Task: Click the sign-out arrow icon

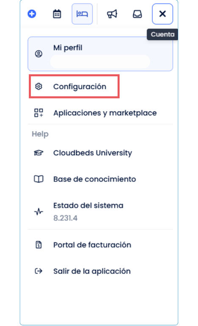Action: [39, 271]
